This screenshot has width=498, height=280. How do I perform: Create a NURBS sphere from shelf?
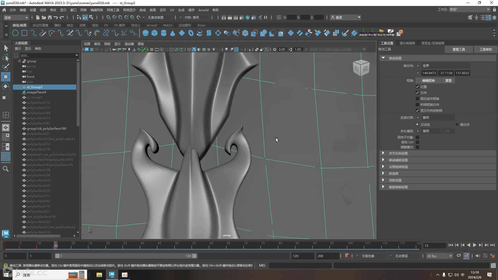[146, 33]
